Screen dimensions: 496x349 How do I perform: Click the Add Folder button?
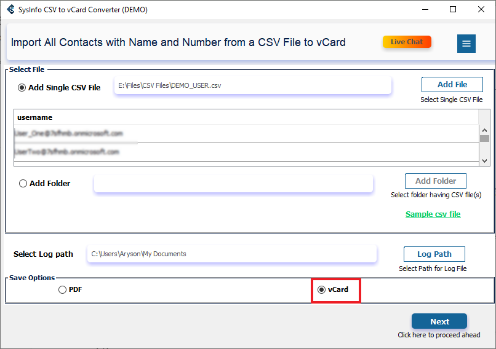click(436, 181)
